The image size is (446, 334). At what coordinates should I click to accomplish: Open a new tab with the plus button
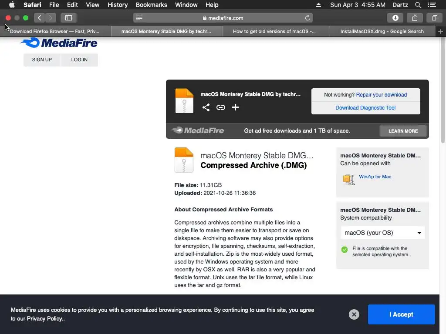click(x=440, y=31)
